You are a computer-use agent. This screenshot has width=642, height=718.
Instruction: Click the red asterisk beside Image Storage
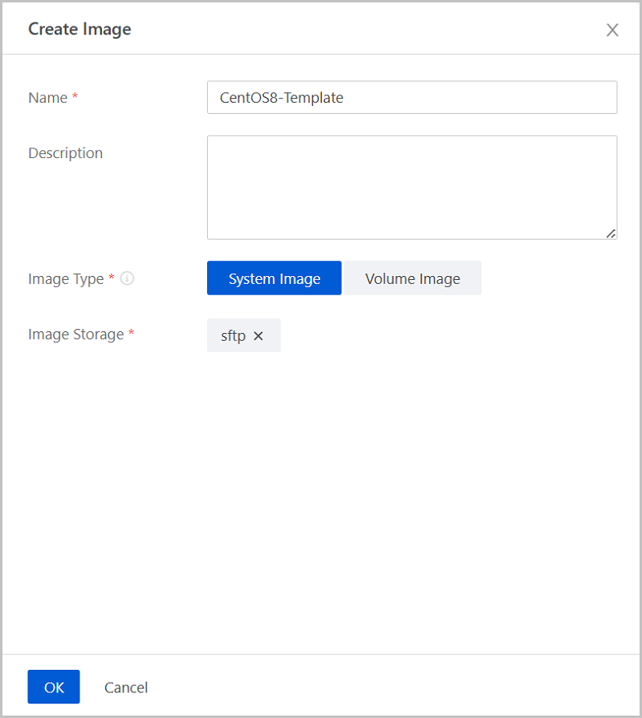(x=131, y=335)
